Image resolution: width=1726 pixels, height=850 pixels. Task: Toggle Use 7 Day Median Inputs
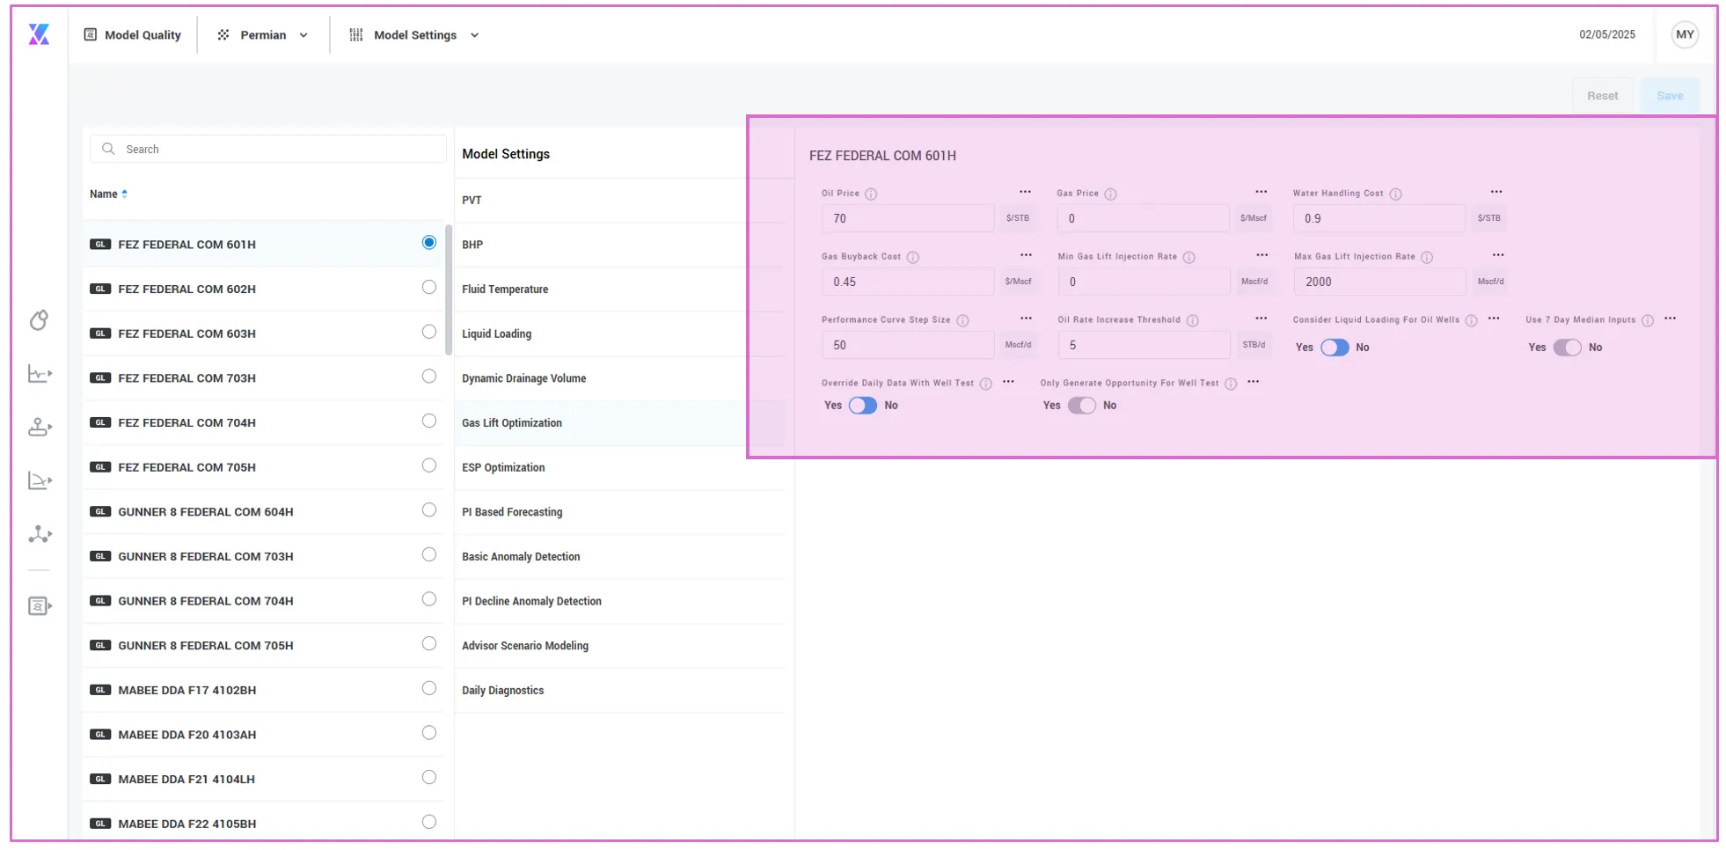(1567, 348)
